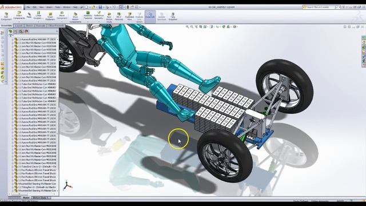366x206 pixels.
Task: Click the Save icon in quick toolbar
Action: click(100, 7)
